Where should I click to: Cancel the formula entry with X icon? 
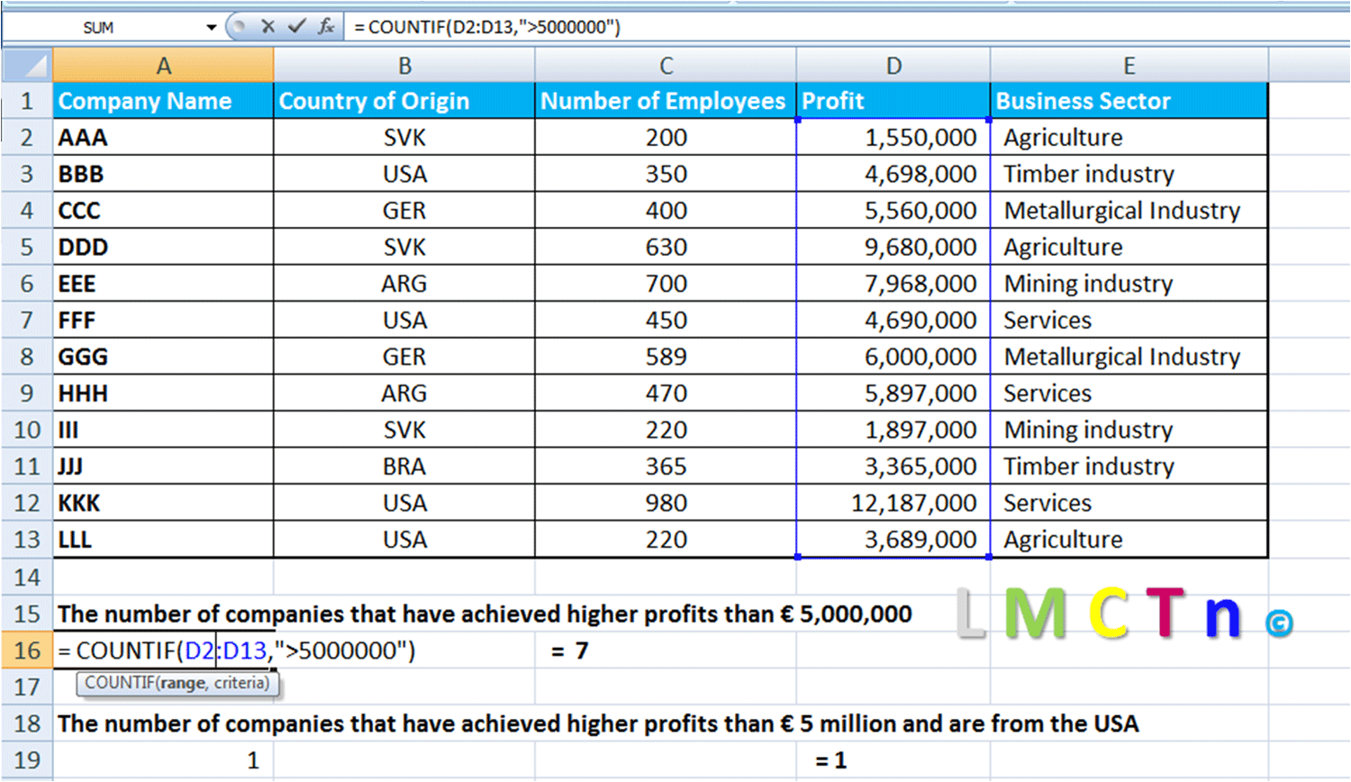267,27
